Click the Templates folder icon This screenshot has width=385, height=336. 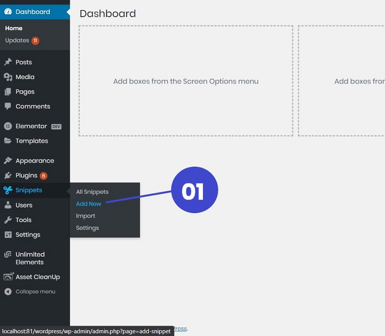[8, 141]
